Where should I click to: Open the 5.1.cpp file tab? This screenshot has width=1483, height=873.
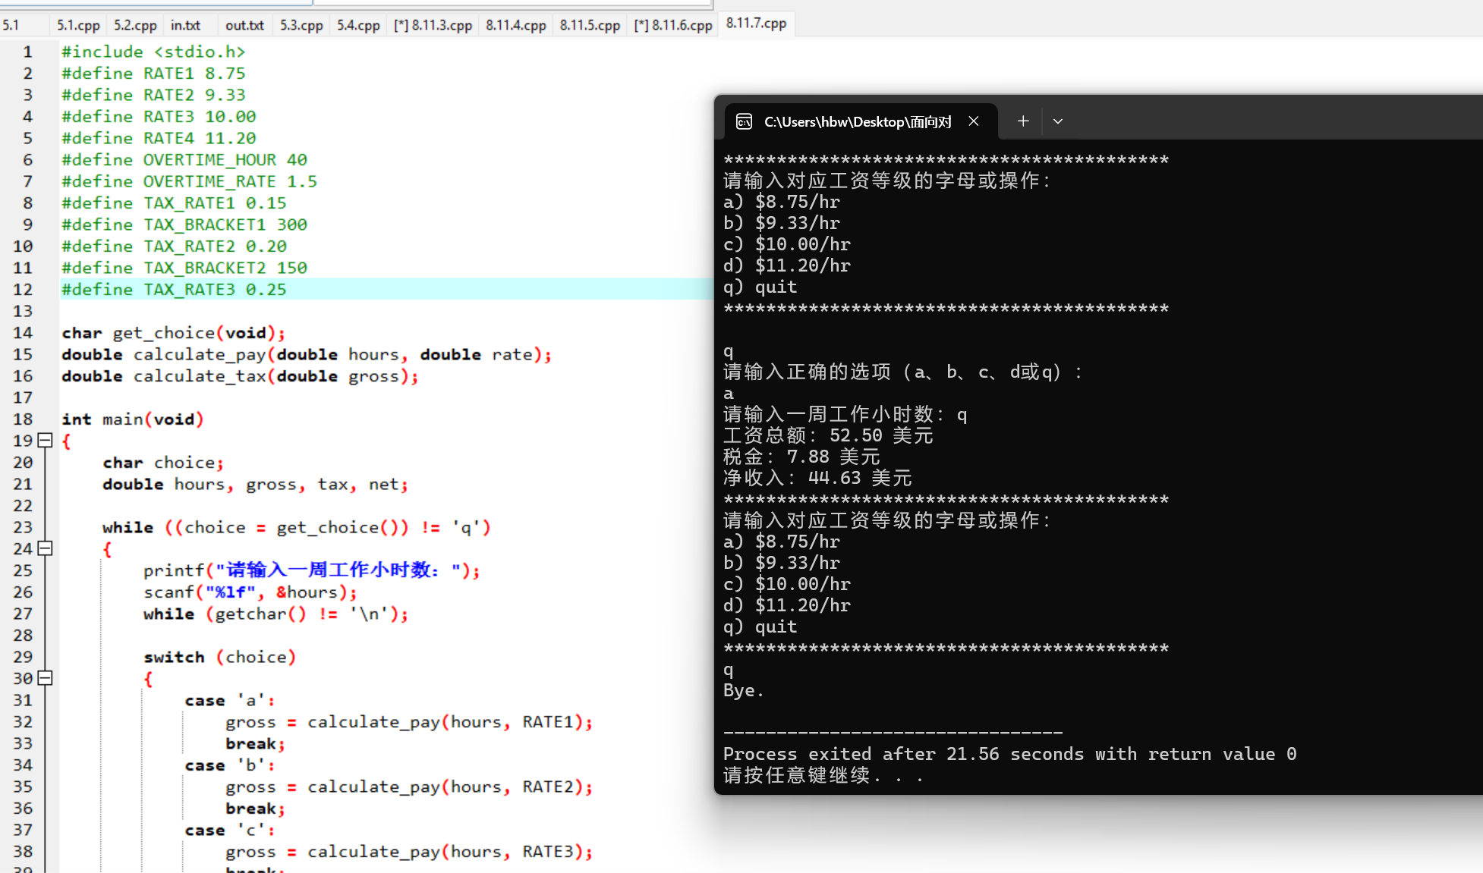[x=78, y=25]
